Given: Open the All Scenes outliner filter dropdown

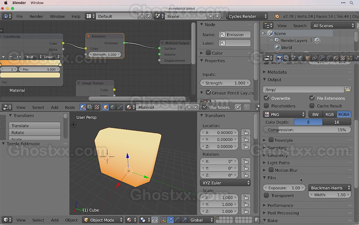Looking at the screenshot, I should click(333, 26).
